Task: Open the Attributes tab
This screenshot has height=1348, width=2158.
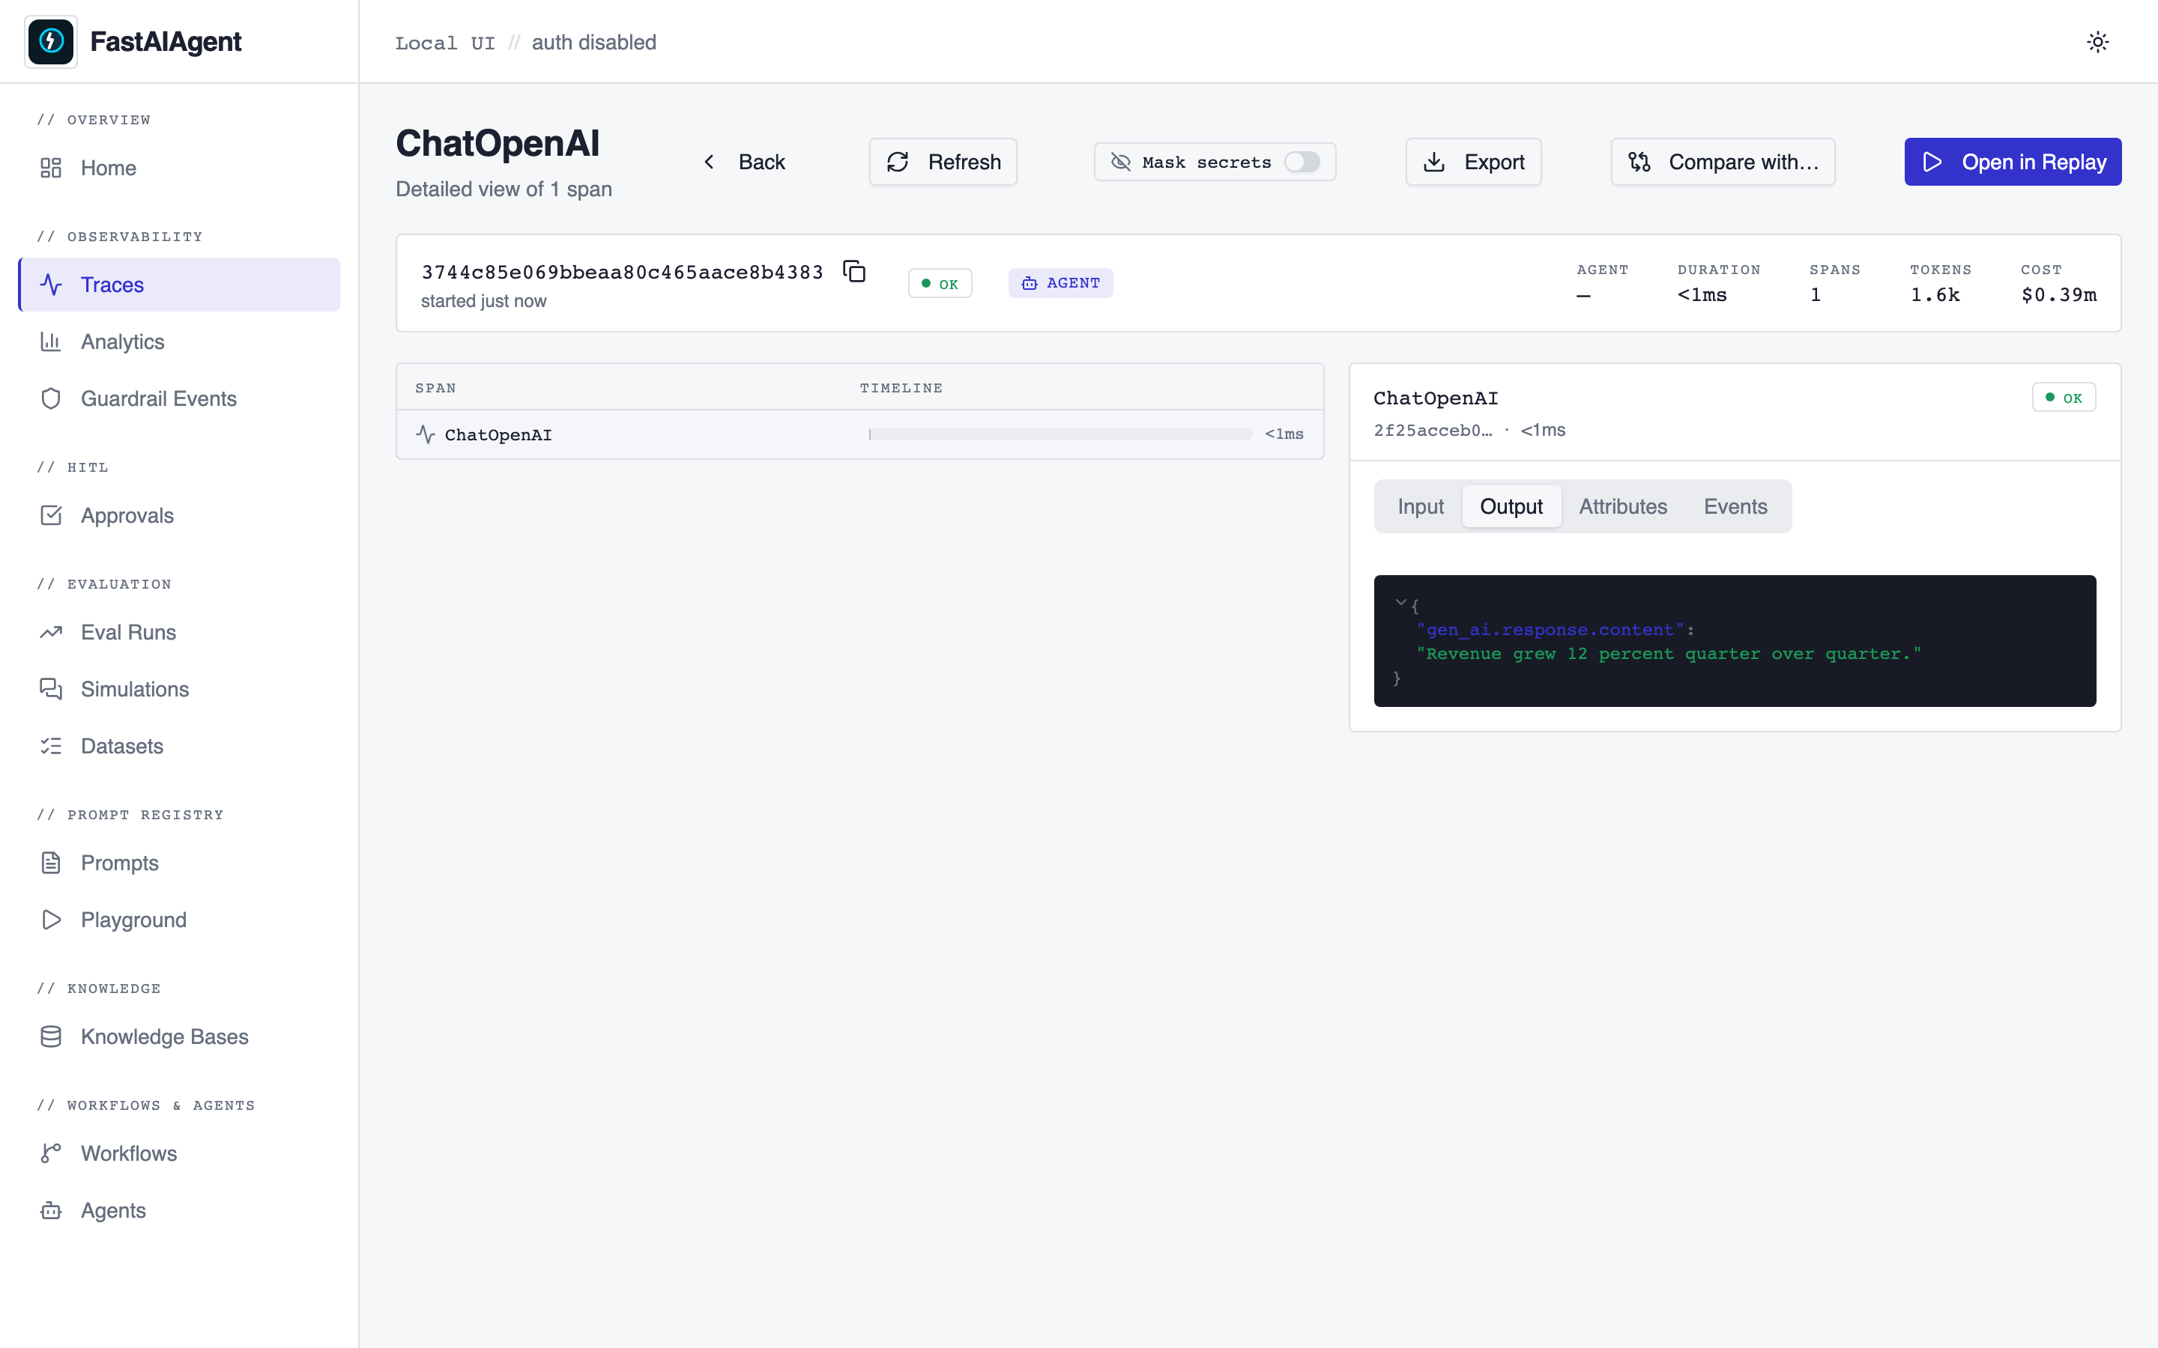Action: click(1623, 506)
